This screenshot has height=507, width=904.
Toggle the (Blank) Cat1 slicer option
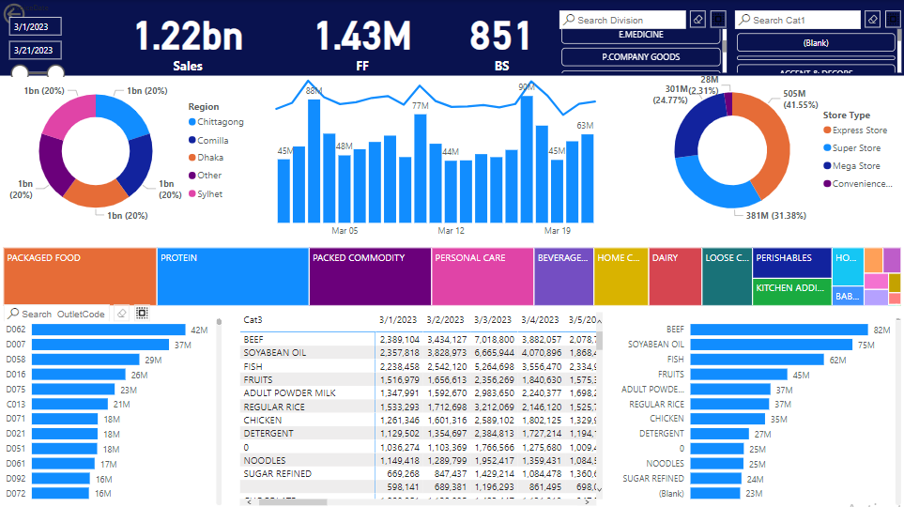[816, 42]
